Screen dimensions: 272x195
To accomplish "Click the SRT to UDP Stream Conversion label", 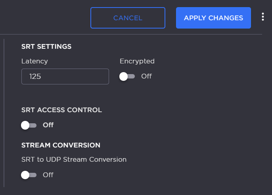I will pos(74,159).
